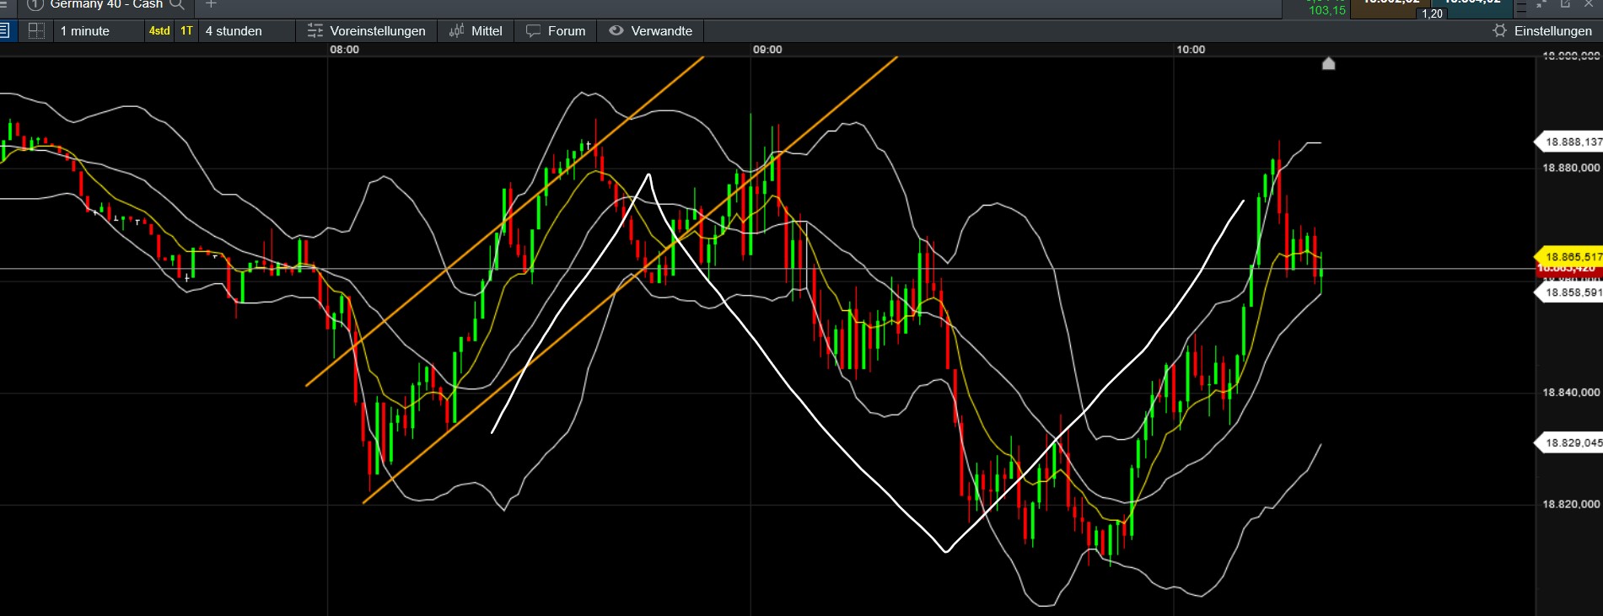Click the sliders icon for Voreinstellungen
This screenshot has height=616, width=1603.
click(x=315, y=31)
